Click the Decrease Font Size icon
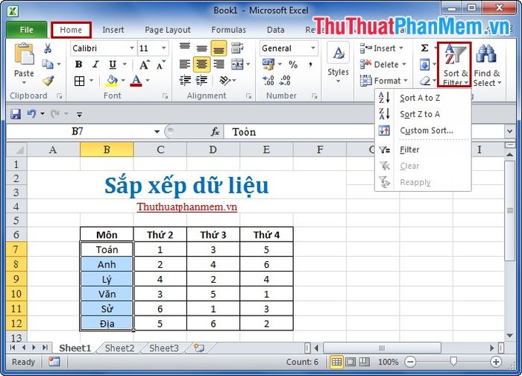Screen dimensions: 522x376 click(160, 65)
